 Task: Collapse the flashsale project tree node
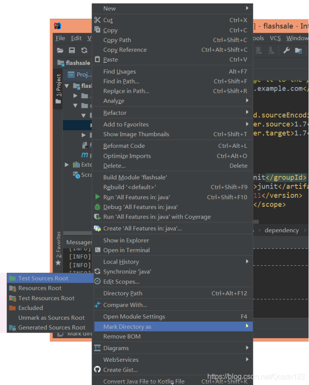point(67,86)
